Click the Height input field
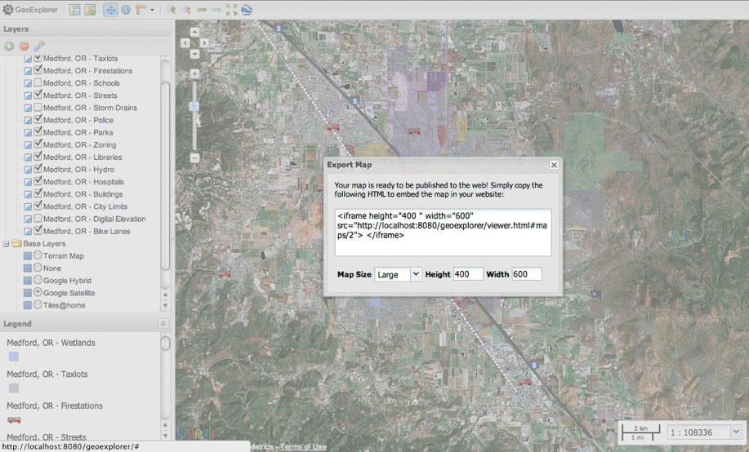The width and height of the screenshot is (749, 452). click(x=468, y=275)
